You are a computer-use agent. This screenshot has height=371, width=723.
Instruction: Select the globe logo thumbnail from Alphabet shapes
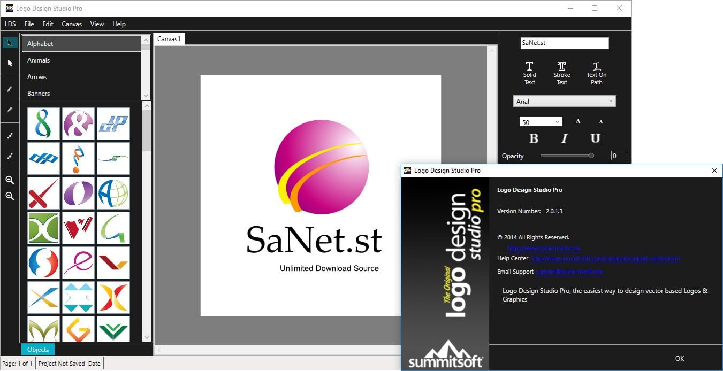pos(113,193)
